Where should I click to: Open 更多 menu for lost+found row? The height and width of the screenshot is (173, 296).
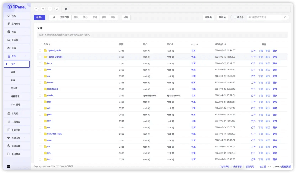pyautogui.click(x=275, y=89)
